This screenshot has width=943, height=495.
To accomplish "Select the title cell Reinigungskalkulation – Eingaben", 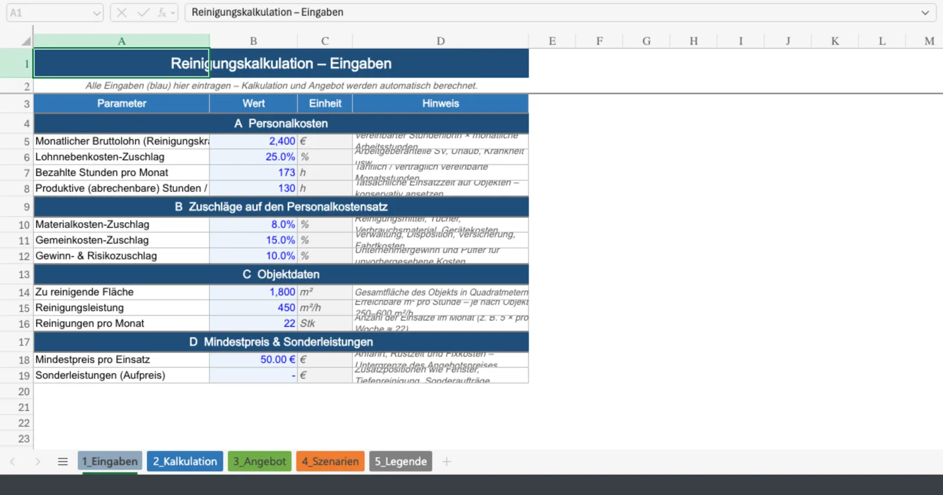I will point(281,63).
